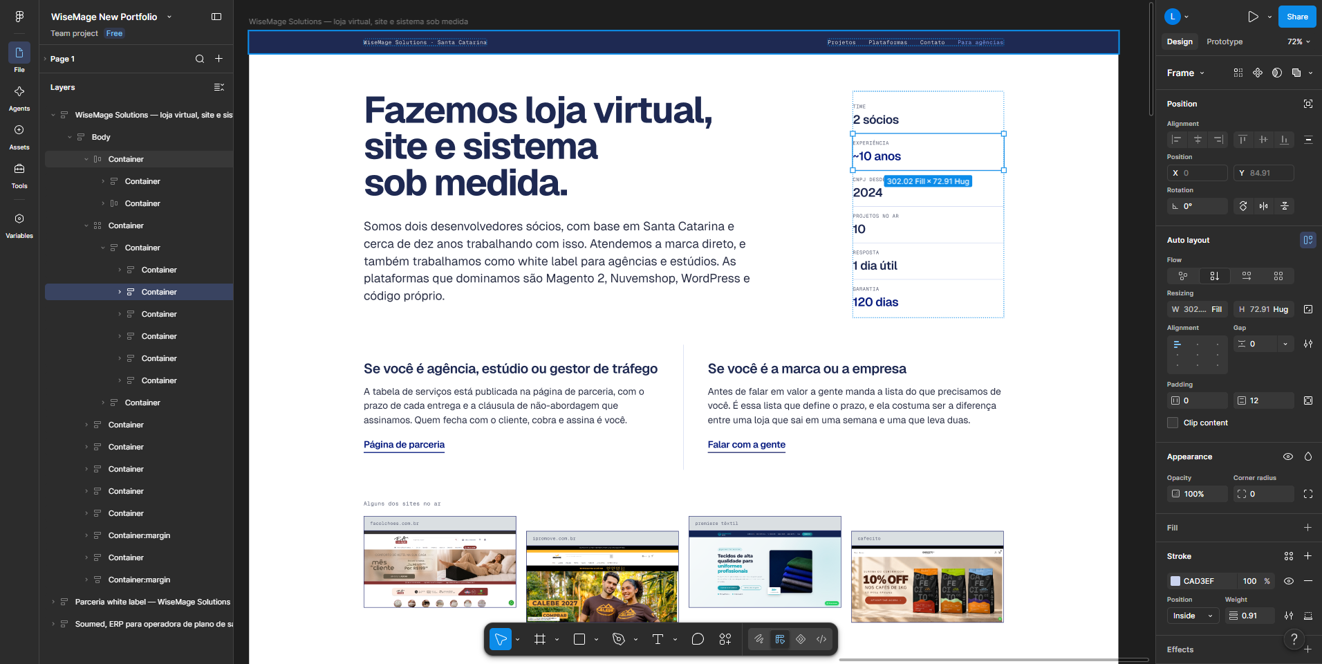Align top in Alignment row

[1242, 140]
